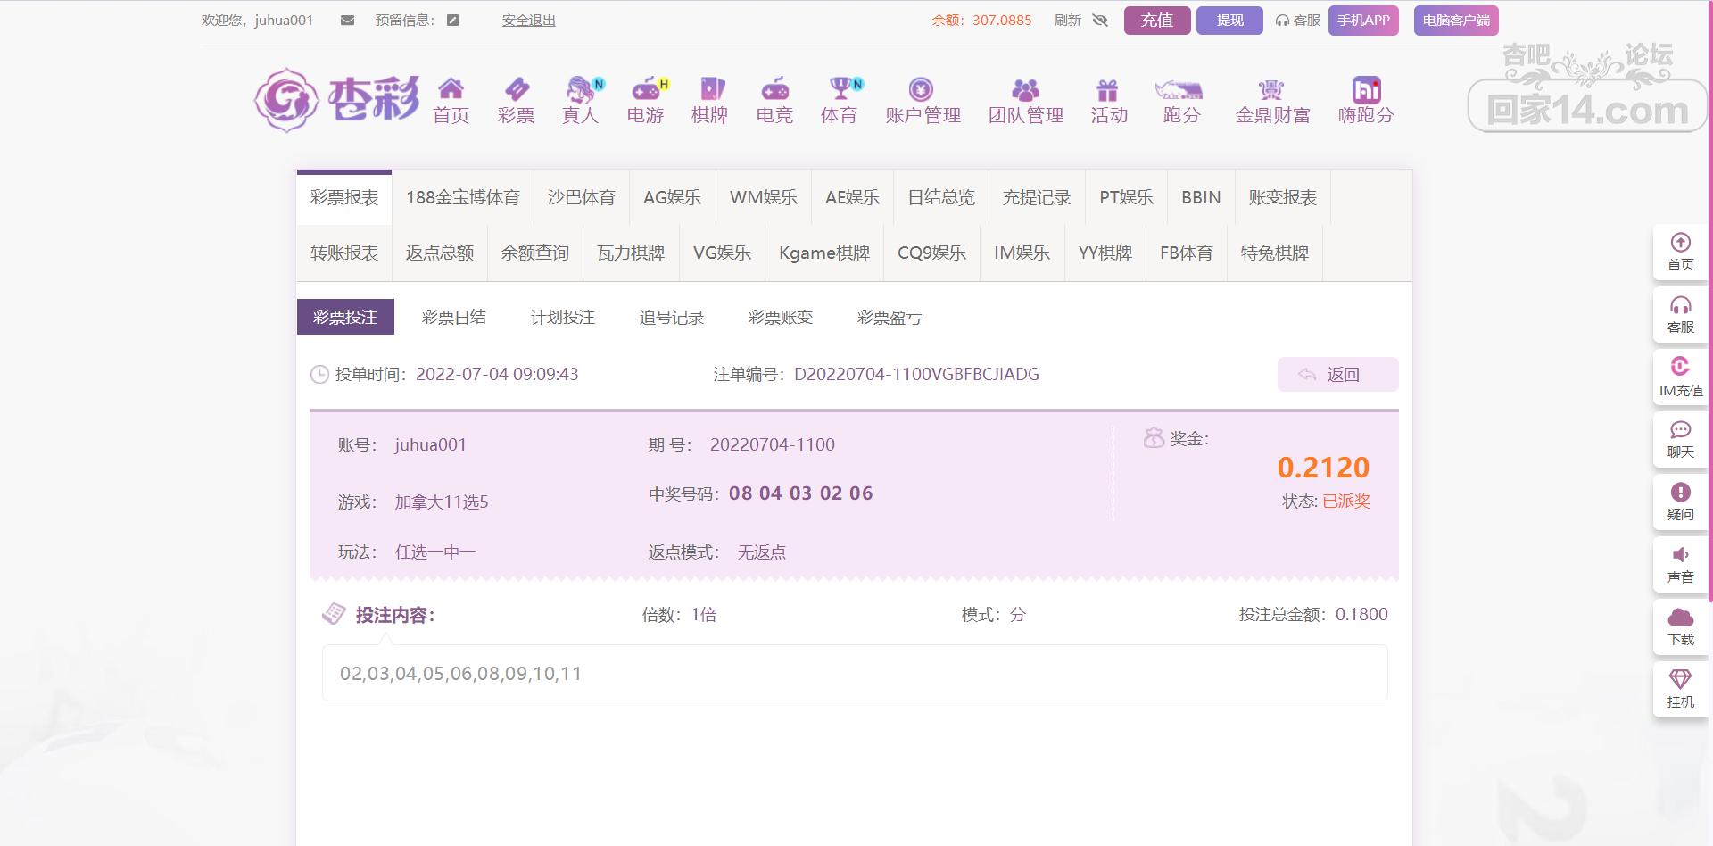This screenshot has width=1713, height=846.
Task: Open the 下载 cloud icon in sidebar
Action: pos(1680,618)
